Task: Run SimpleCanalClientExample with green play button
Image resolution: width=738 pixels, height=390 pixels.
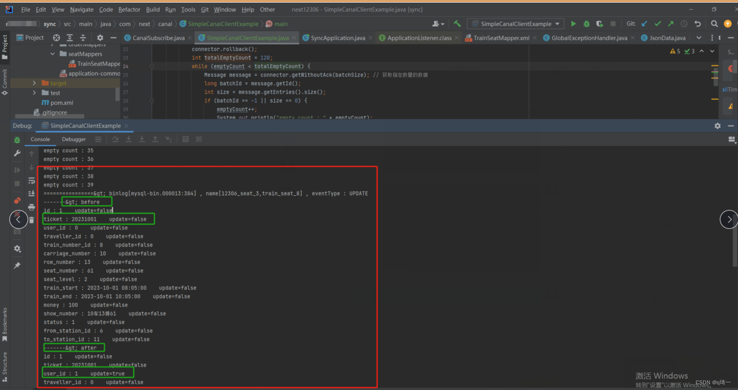Action: tap(573, 24)
